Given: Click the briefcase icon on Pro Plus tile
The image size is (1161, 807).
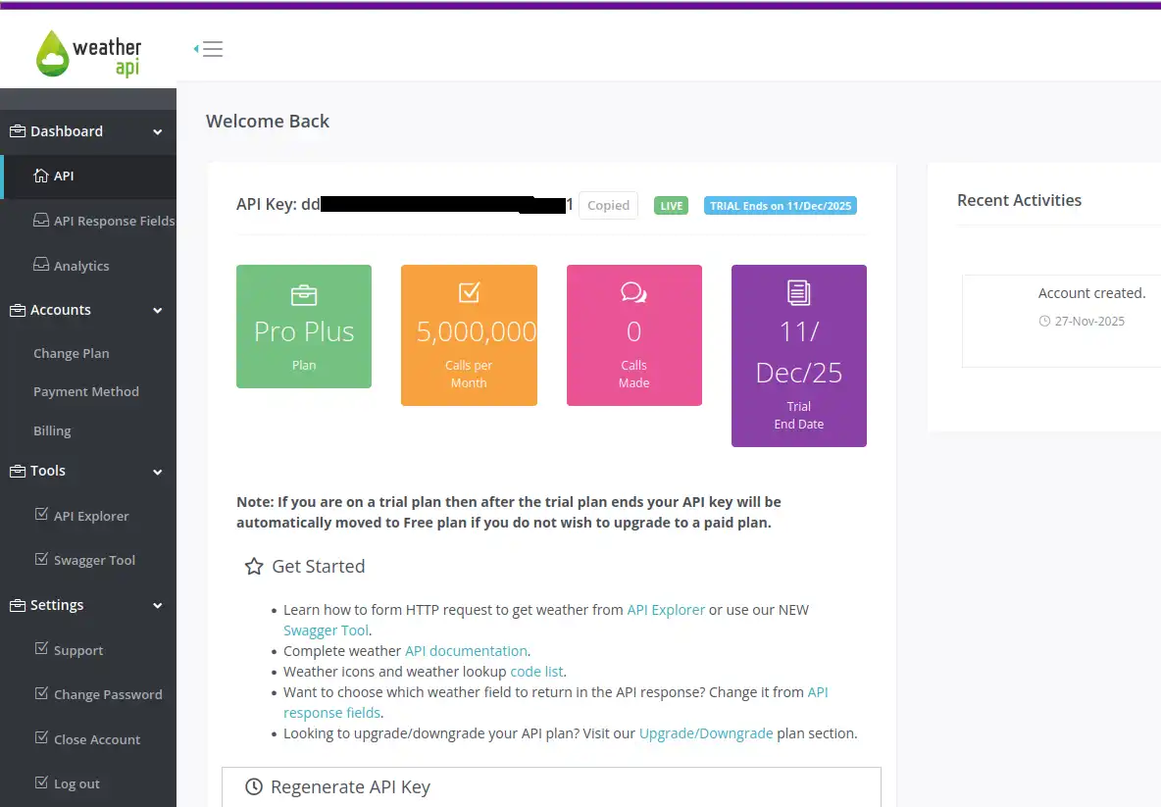Looking at the screenshot, I should [x=304, y=294].
